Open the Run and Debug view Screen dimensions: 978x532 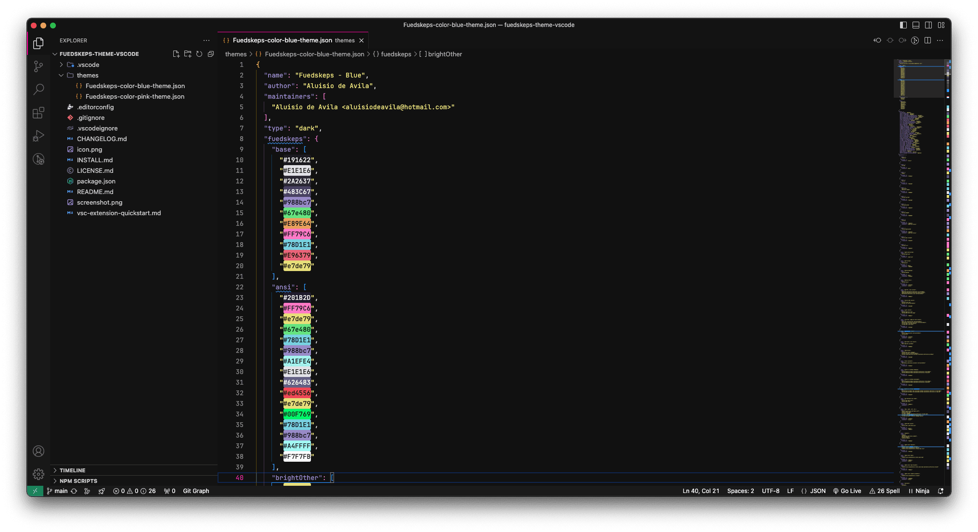click(x=39, y=136)
